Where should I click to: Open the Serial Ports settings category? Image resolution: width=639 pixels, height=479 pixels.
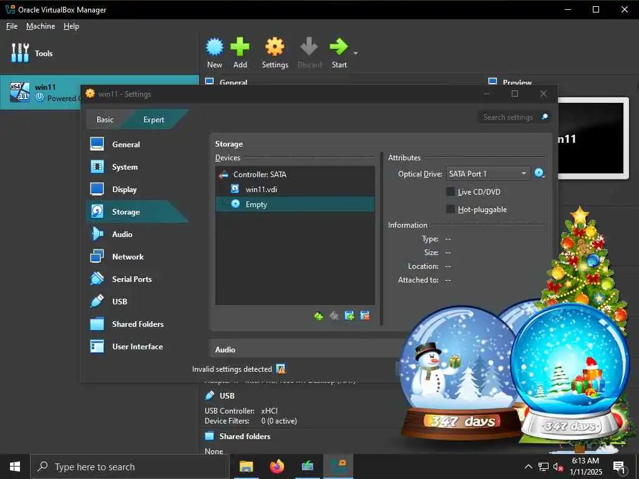(132, 279)
